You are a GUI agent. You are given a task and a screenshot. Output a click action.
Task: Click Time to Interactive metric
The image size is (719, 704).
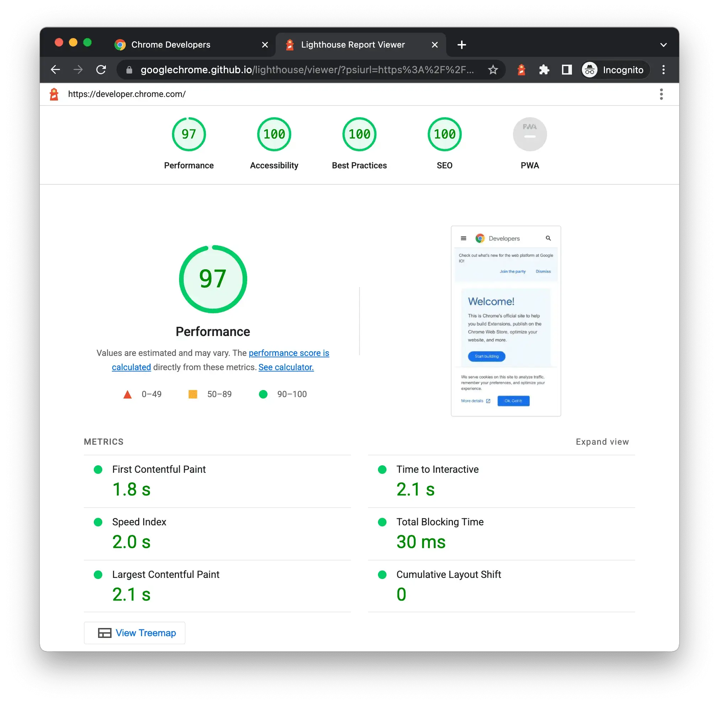pos(437,469)
